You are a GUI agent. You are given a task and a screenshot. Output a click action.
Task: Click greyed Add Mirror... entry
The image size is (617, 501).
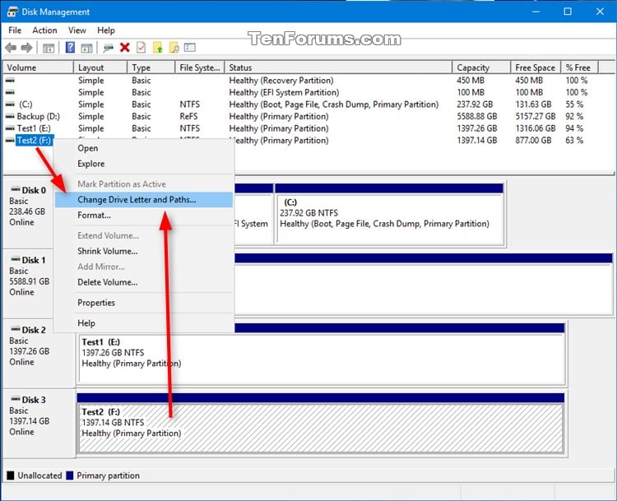[x=144, y=267]
